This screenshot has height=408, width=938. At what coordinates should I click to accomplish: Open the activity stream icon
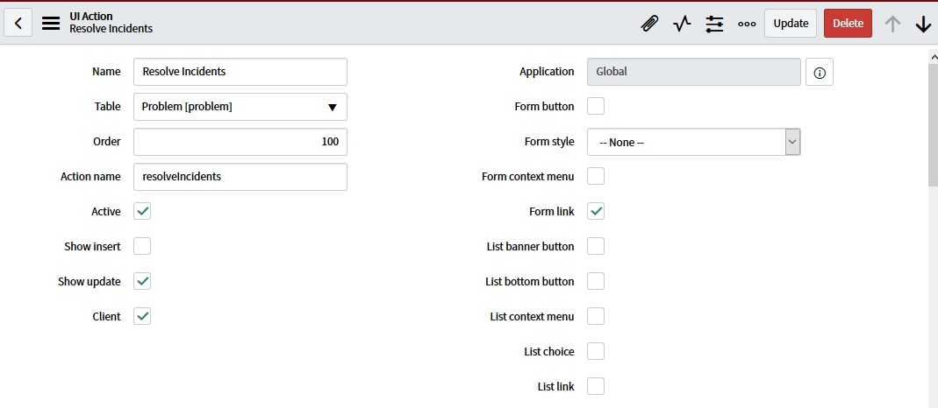coord(682,24)
